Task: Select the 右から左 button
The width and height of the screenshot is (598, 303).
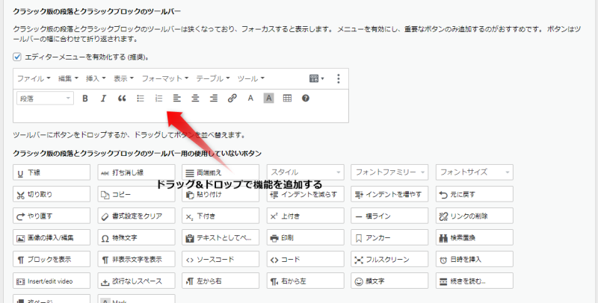Action: 306,281
